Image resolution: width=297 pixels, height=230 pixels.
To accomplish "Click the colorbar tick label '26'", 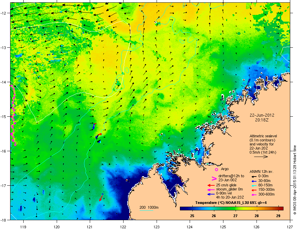I will click(x=214, y=216).
